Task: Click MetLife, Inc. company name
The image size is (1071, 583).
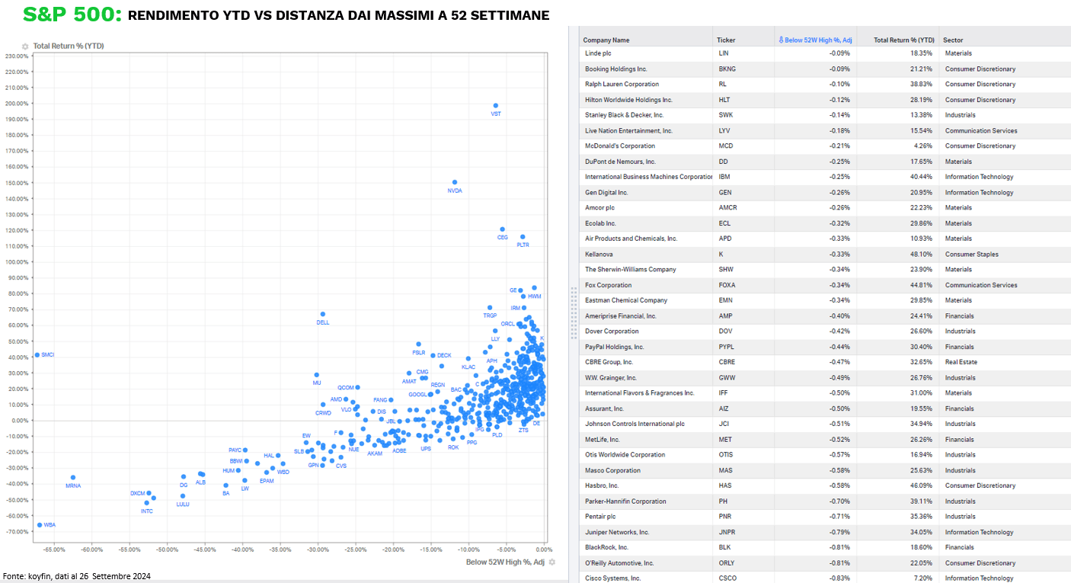Action: (606, 439)
